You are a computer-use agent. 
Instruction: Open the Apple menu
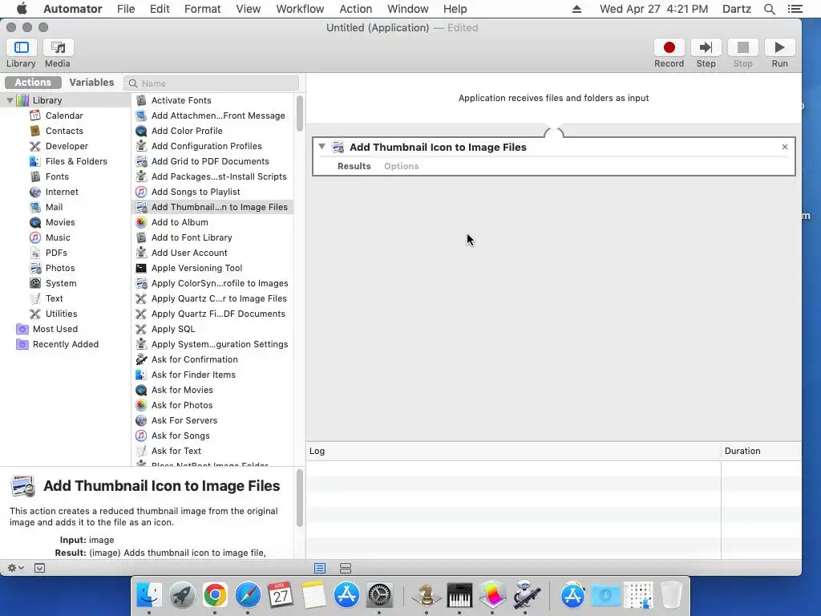22,9
